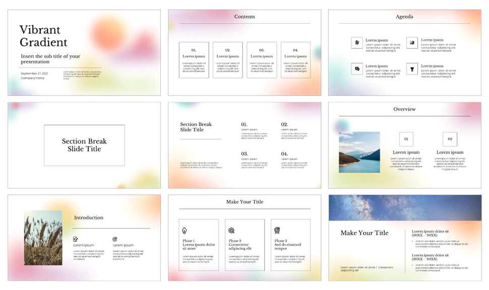
Task: Select the trophy icon on the Agenda slide
Action: tap(412, 69)
